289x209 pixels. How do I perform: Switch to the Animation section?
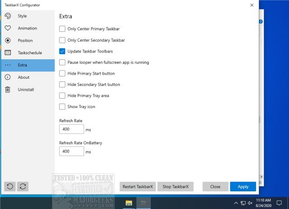click(28, 28)
